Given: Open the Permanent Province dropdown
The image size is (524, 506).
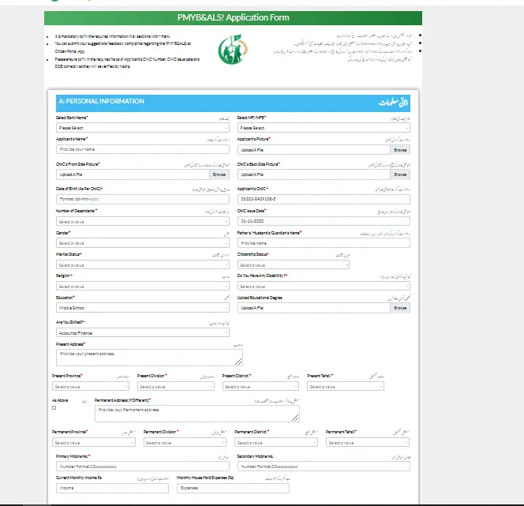Looking at the screenshot, I should coord(94,443).
